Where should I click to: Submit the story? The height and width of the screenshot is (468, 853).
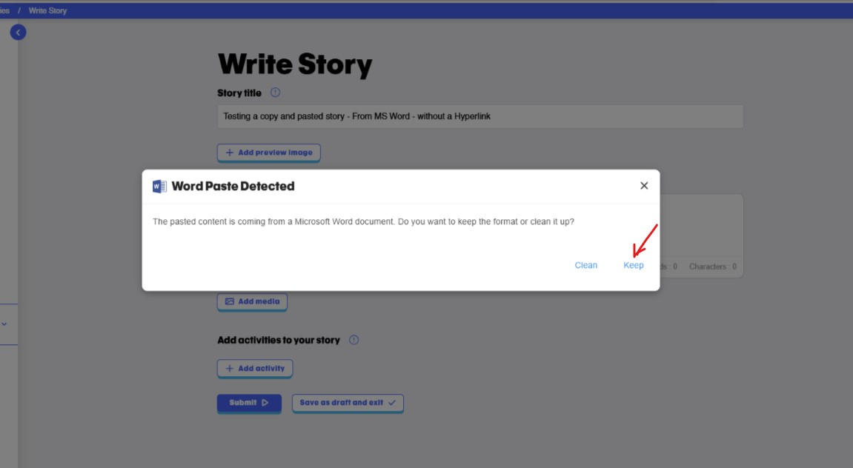(249, 403)
